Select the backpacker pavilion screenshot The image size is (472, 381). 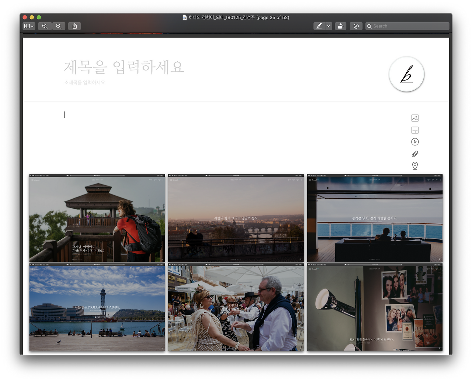[x=97, y=218]
